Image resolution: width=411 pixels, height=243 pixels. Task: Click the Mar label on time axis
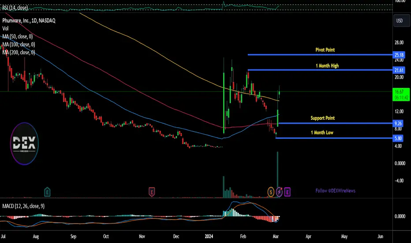pyautogui.click(x=276, y=236)
